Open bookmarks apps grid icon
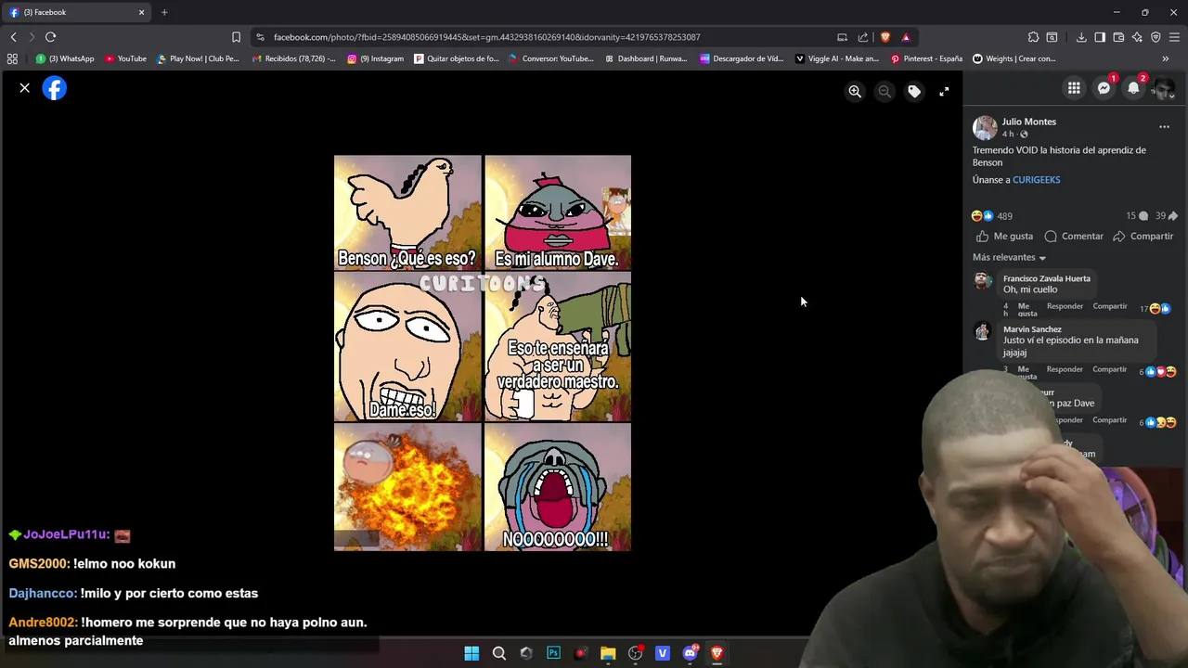1188x668 pixels. coord(12,58)
